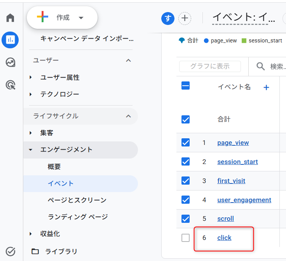Select the Reports bar chart icon

tap(10, 40)
